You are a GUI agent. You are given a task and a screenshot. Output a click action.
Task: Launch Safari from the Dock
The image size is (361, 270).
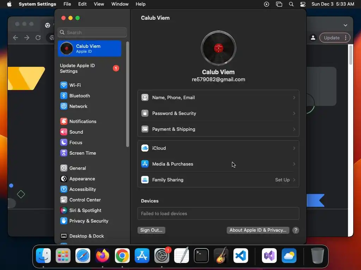coord(83,256)
